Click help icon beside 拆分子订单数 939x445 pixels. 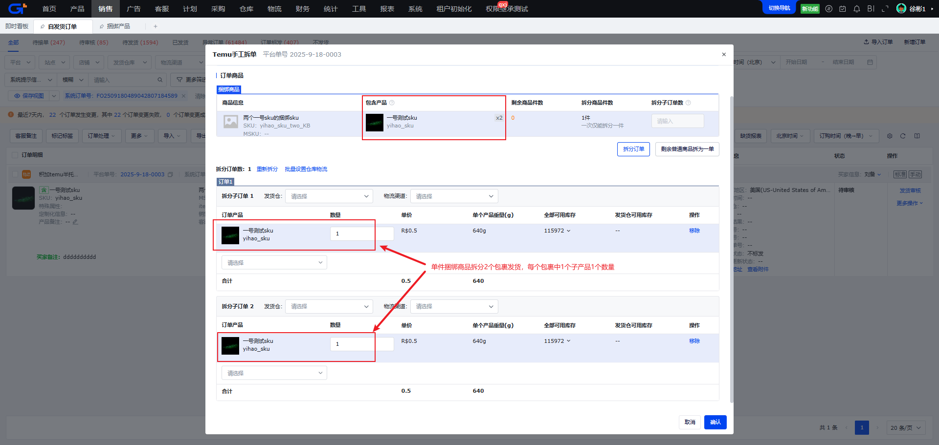click(688, 103)
